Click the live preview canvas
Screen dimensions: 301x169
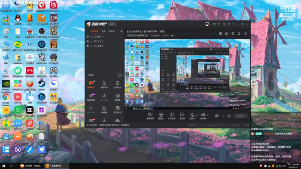187,74
